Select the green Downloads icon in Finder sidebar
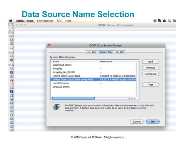This screenshot has height=141, width=187. click(11, 115)
